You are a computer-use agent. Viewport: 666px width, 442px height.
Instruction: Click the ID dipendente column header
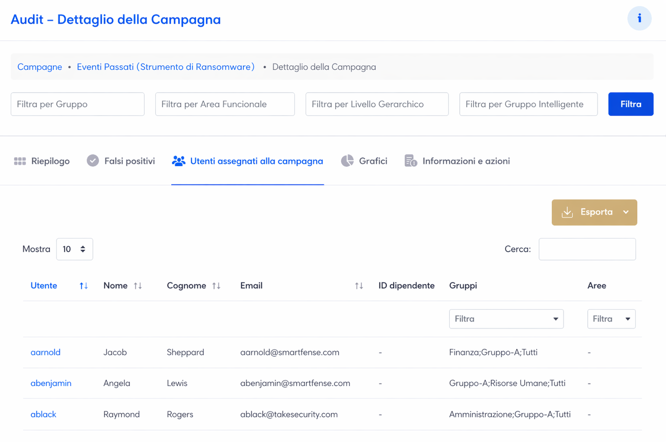pyautogui.click(x=407, y=286)
